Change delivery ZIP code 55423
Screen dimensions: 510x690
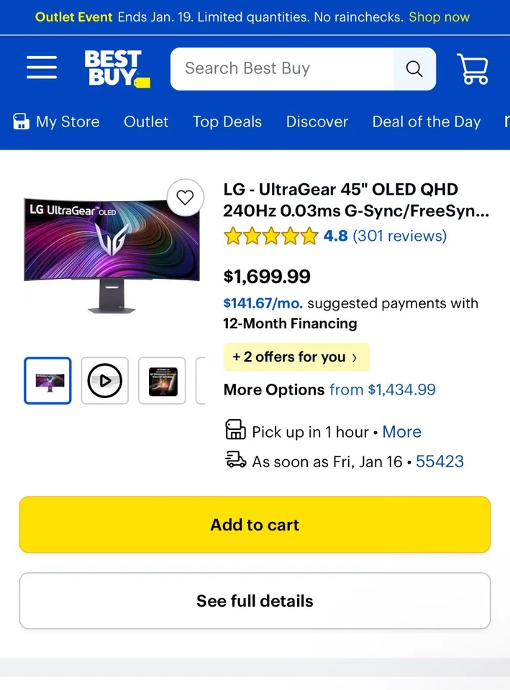(440, 461)
